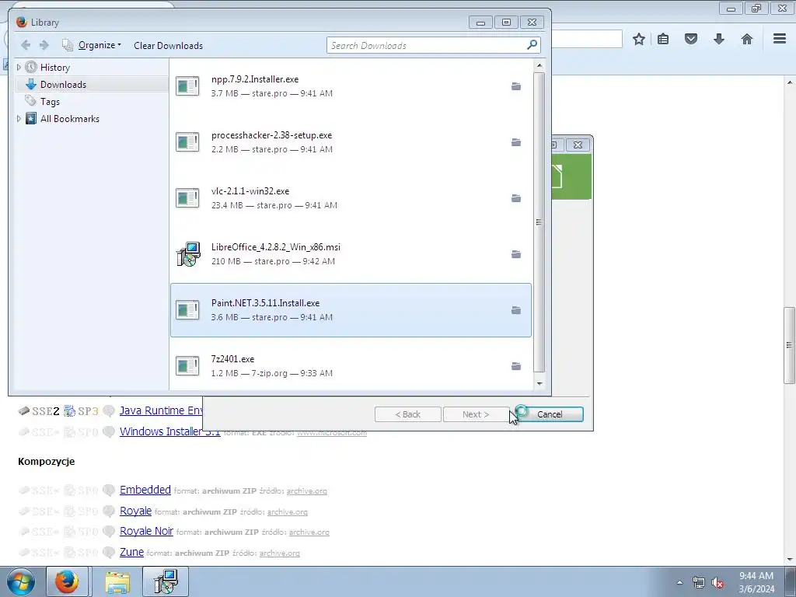This screenshot has width=796, height=597.
Task: Open Windows Start menu
Action: pyautogui.click(x=21, y=581)
